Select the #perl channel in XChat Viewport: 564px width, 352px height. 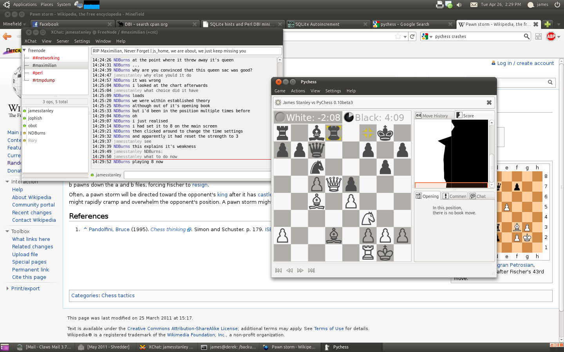click(x=38, y=73)
